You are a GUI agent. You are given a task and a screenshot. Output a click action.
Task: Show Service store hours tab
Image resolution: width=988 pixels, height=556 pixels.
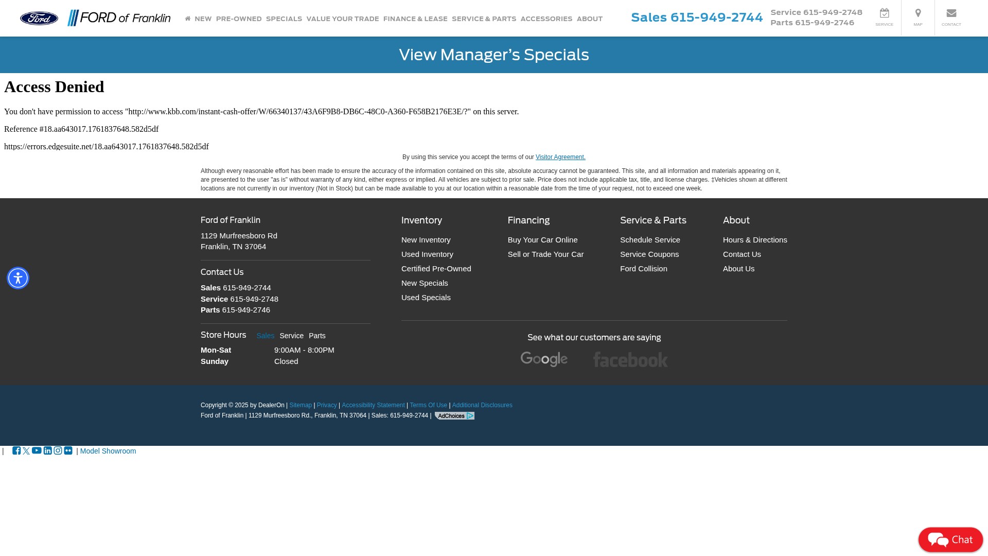coord(292,336)
